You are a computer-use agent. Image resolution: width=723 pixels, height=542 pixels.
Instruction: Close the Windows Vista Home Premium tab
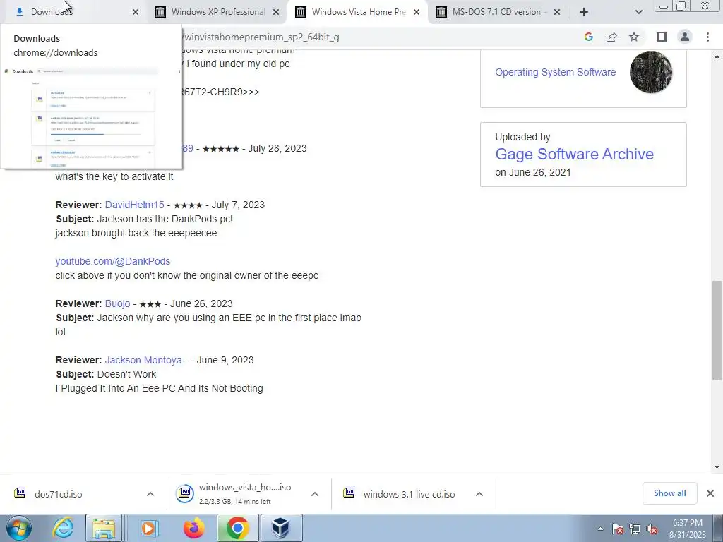coord(417,13)
